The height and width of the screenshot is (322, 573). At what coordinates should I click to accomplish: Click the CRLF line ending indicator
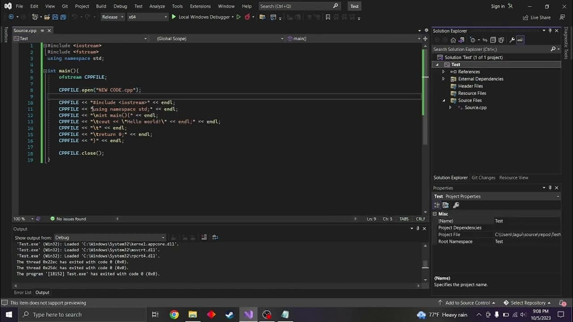[420, 219]
